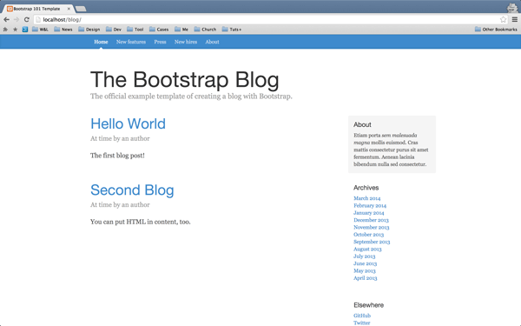The height and width of the screenshot is (326, 521).
Task: Open About in the blog navbar
Action: [x=212, y=42]
